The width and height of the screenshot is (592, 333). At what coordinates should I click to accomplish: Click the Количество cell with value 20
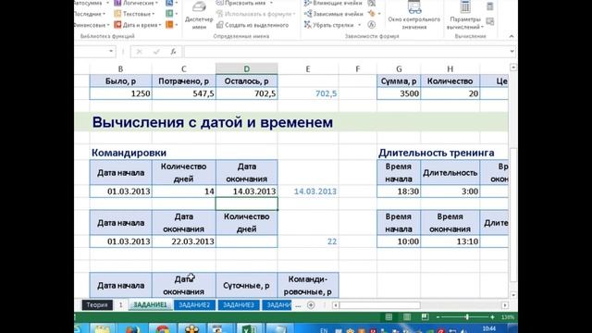450,93
